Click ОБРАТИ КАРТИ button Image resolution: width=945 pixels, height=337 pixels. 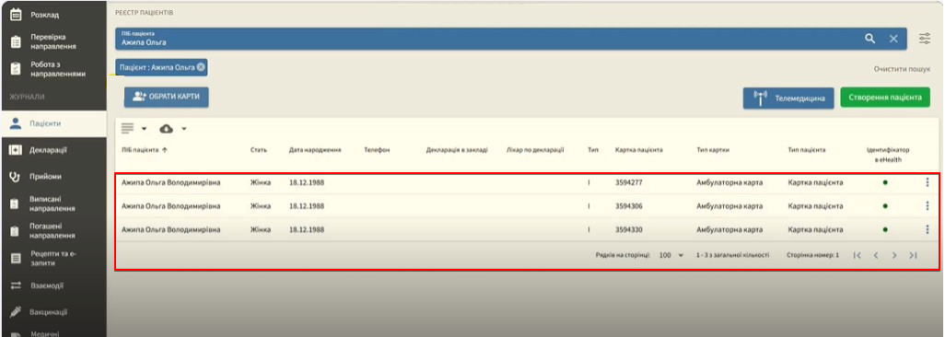click(x=167, y=97)
